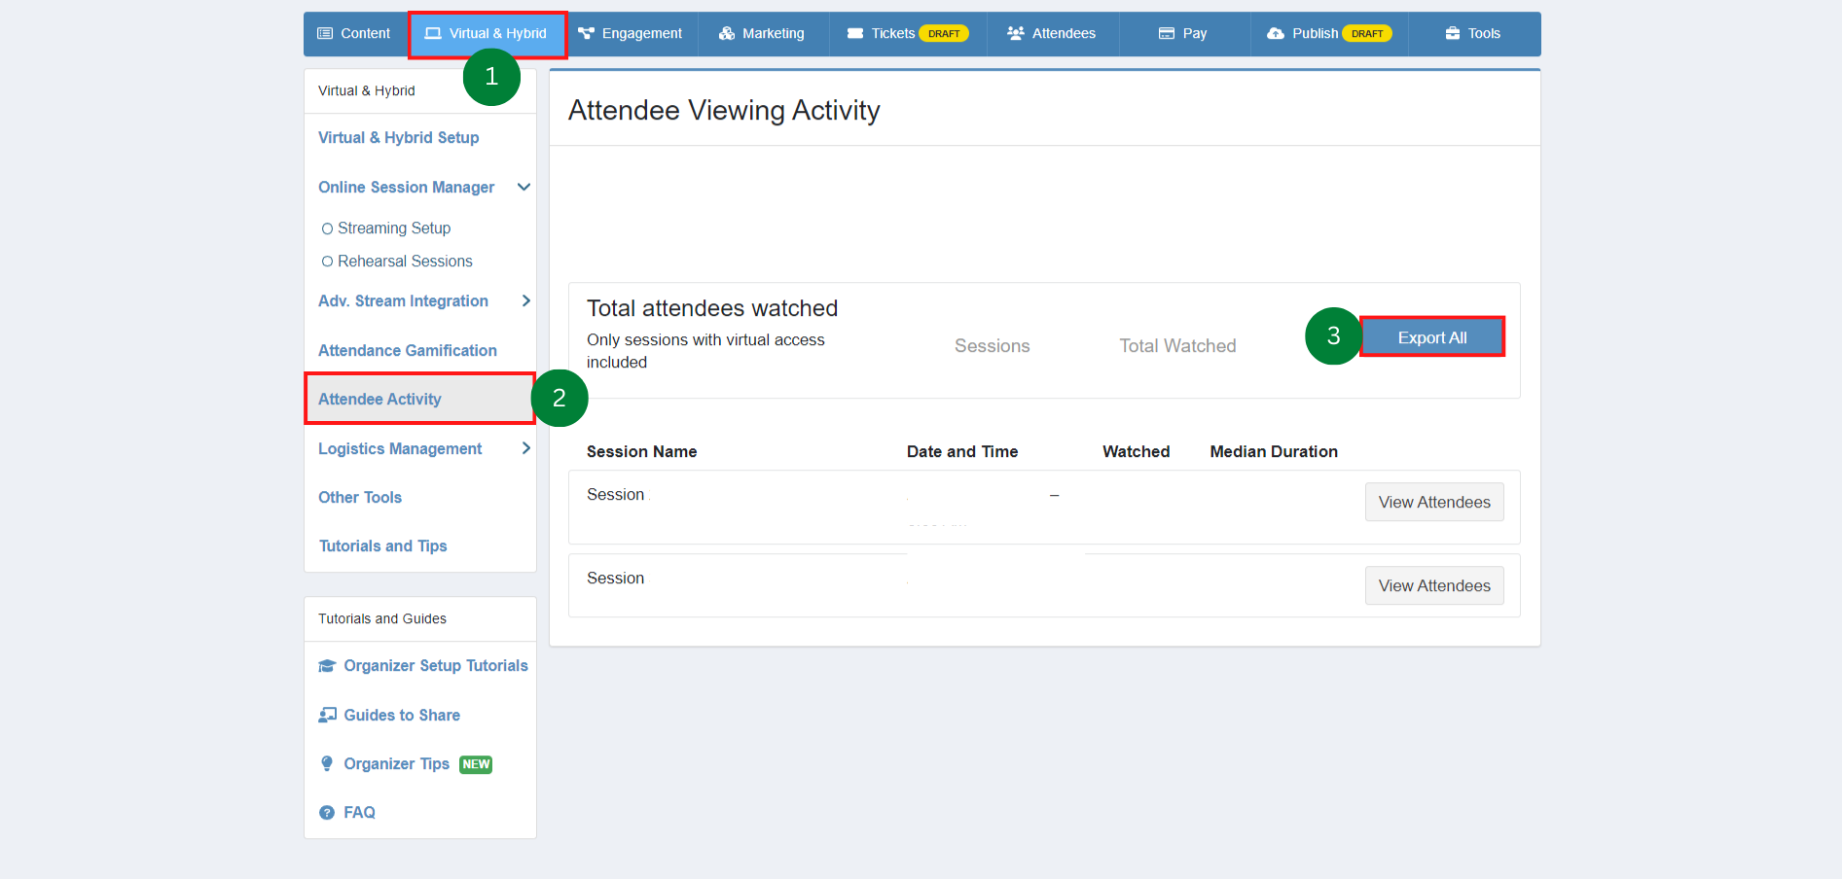
Task: Click View Attendees for the first session
Action: (1433, 502)
